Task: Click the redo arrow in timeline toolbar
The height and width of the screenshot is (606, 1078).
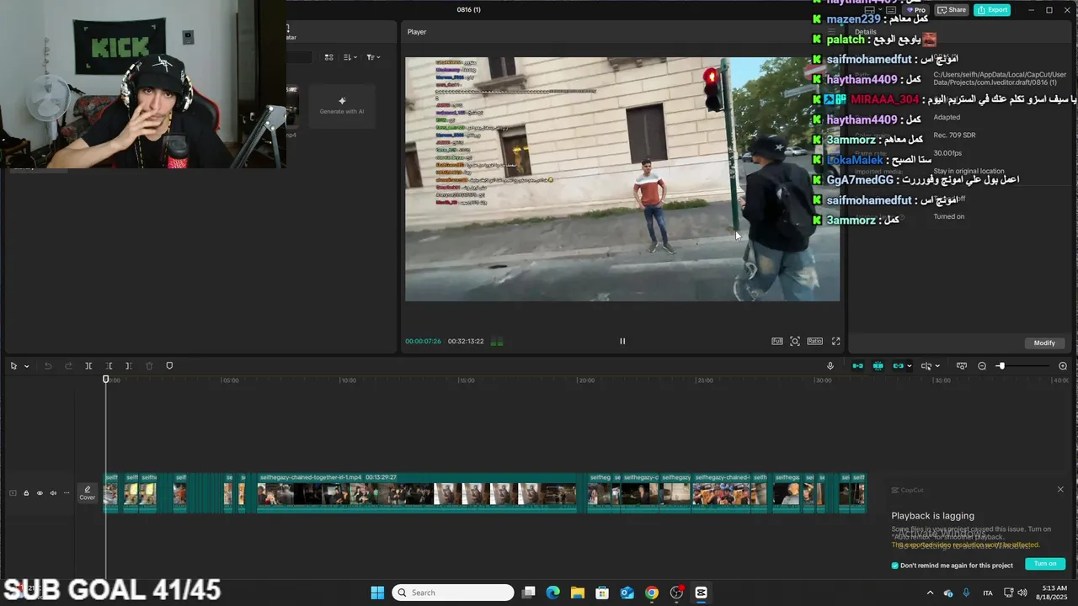Action: [68, 366]
